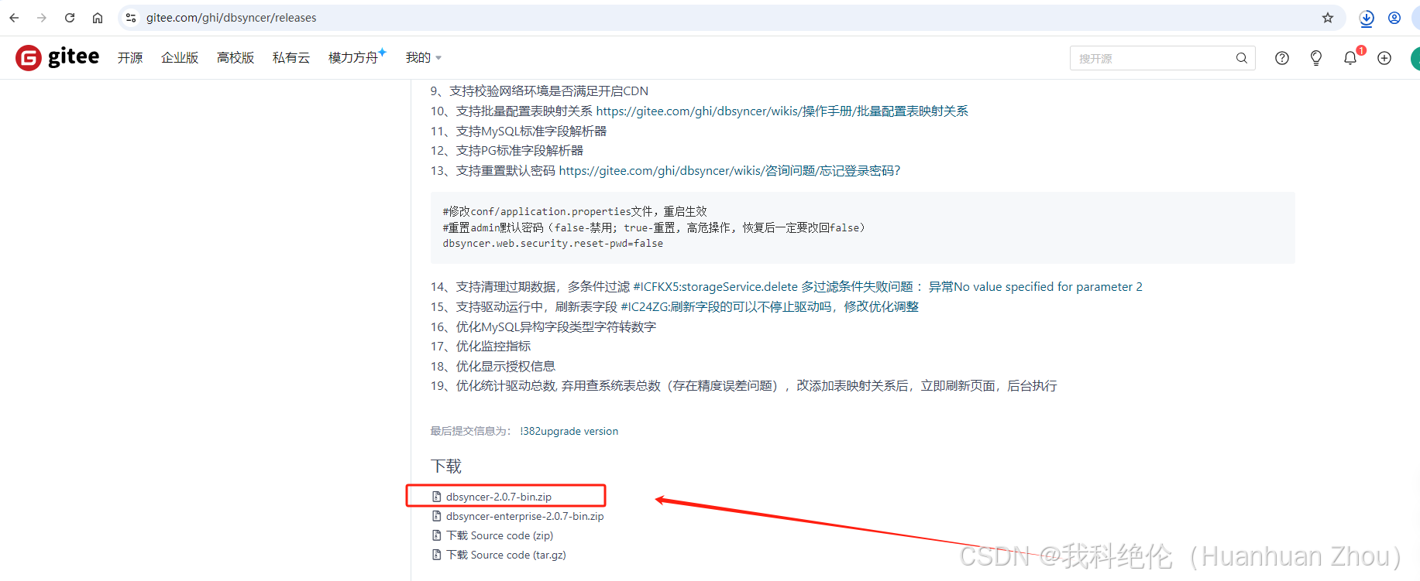Open the browser home page icon

click(x=98, y=18)
